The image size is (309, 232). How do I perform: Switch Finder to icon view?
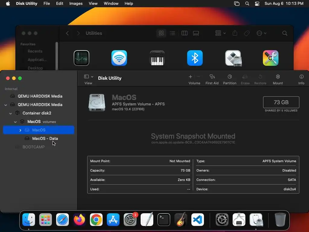point(161,33)
